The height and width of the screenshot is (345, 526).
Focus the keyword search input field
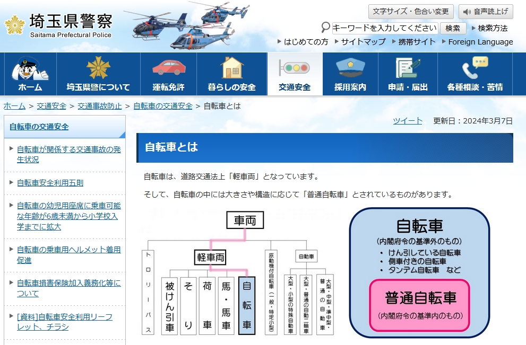pos(385,28)
